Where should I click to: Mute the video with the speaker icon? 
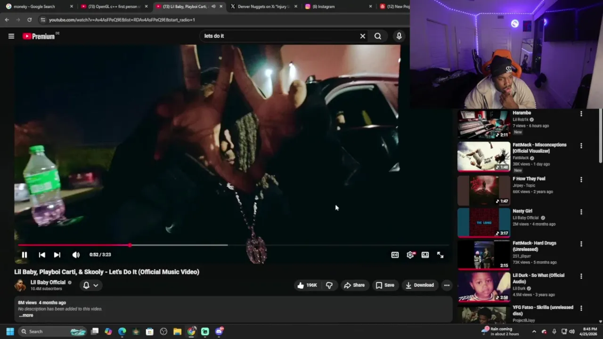(x=76, y=255)
